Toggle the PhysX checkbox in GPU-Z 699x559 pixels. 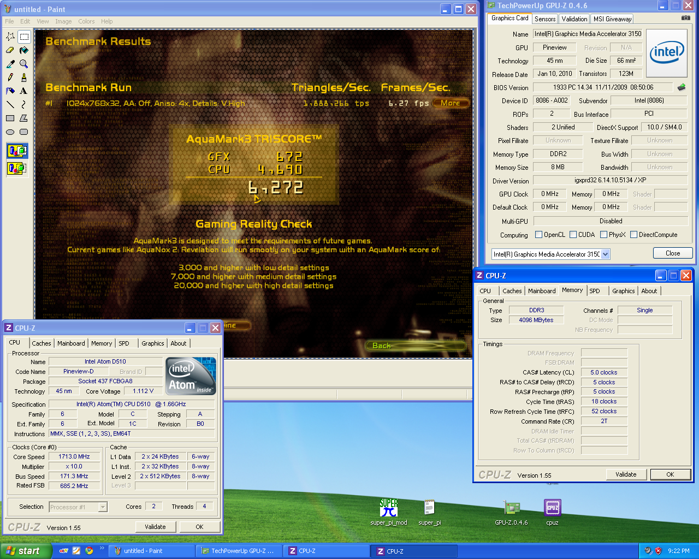(604, 235)
